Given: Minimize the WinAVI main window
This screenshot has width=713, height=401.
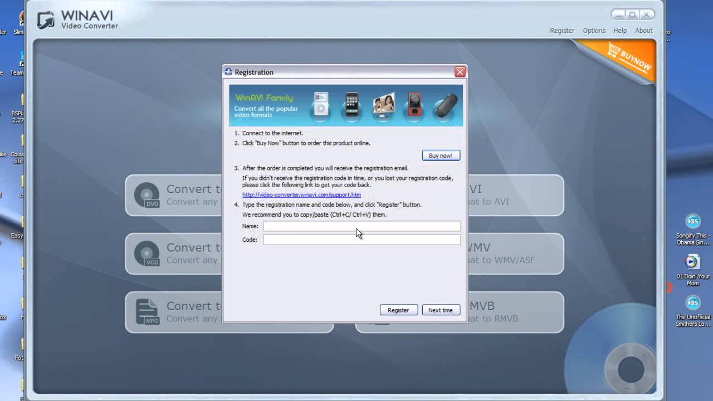Looking at the screenshot, I should [x=618, y=14].
